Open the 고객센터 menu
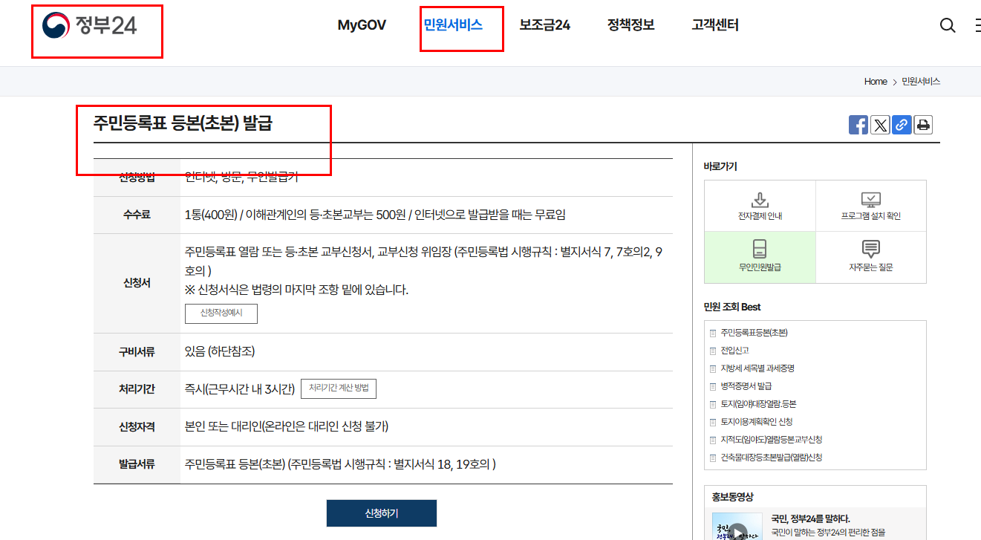The width and height of the screenshot is (981, 540). coord(714,25)
